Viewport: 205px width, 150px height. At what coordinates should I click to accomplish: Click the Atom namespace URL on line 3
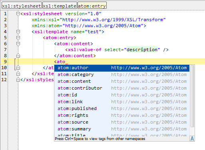(103, 26)
